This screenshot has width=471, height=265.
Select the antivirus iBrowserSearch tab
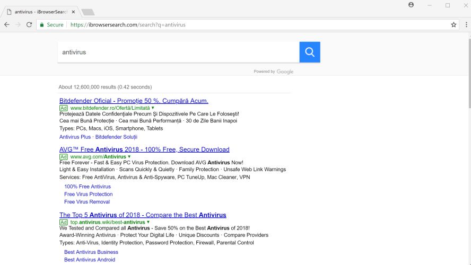click(37, 12)
